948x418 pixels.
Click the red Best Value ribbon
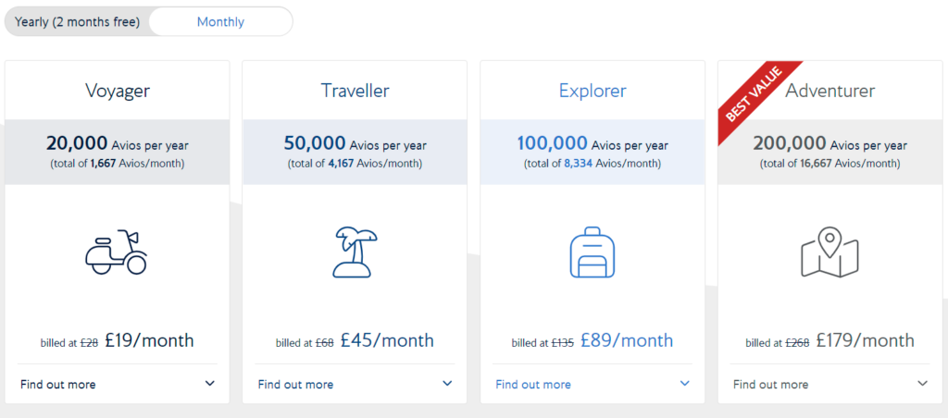(x=757, y=101)
